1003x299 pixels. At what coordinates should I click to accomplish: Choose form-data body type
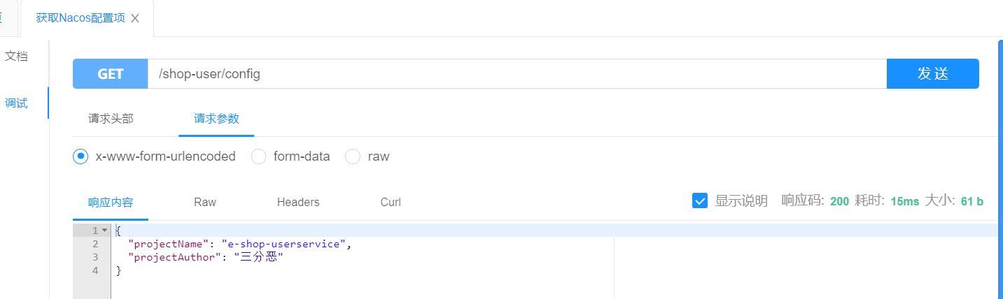click(x=258, y=156)
